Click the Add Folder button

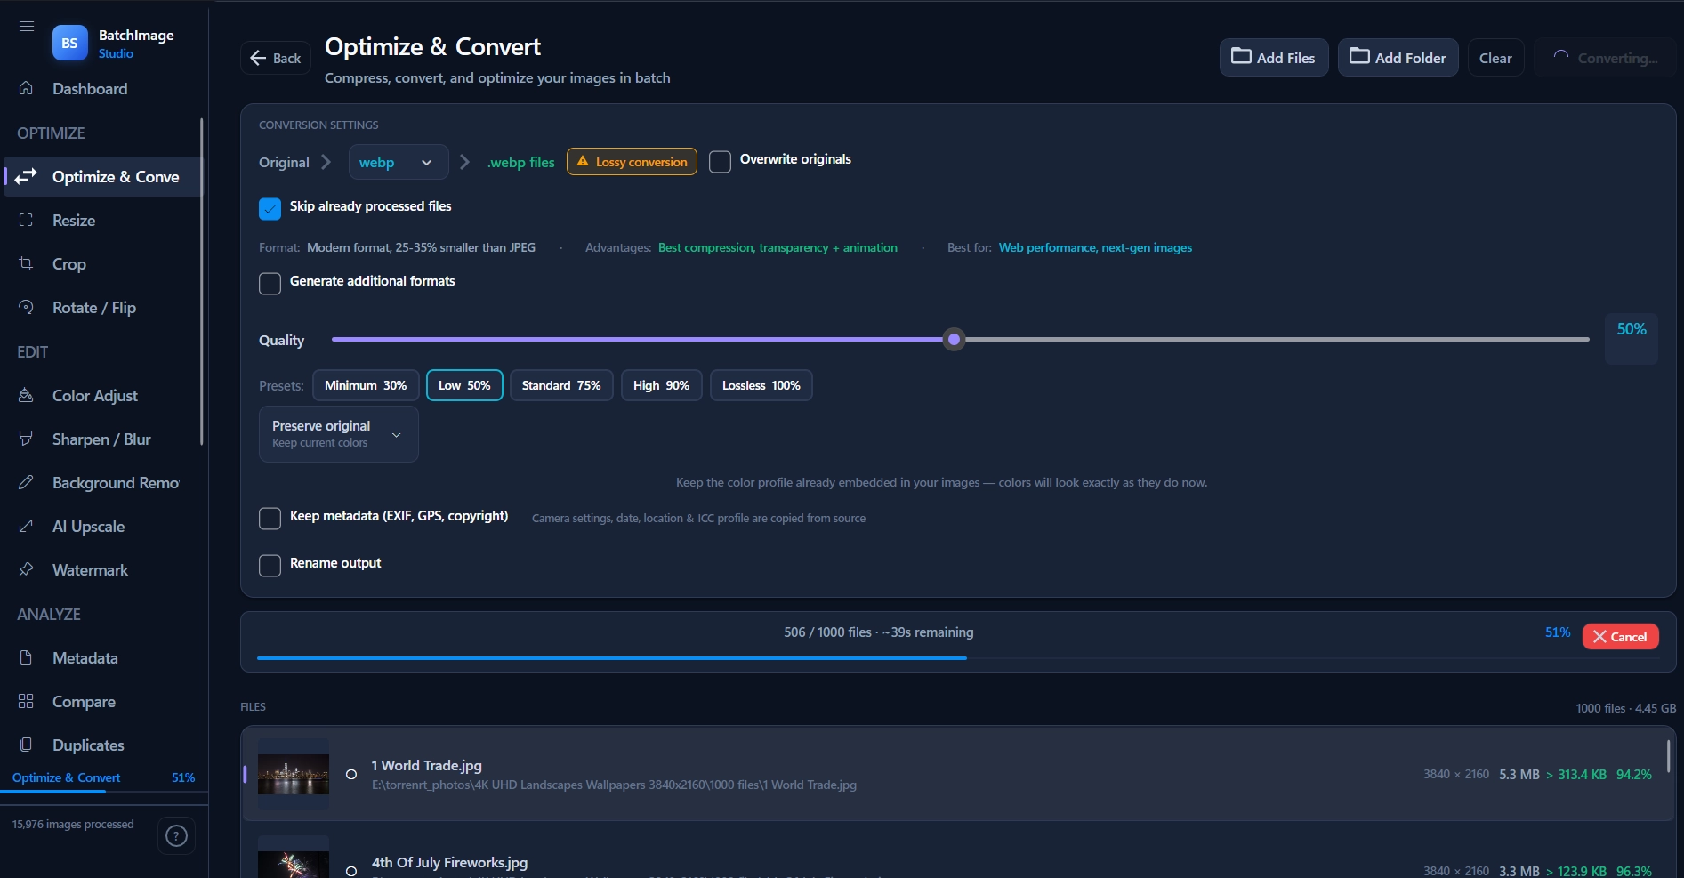tap(1398, 57)
